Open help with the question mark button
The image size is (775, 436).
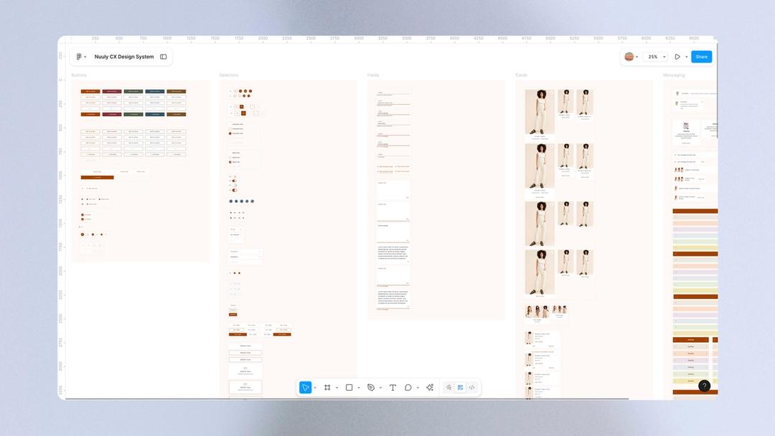704,386
